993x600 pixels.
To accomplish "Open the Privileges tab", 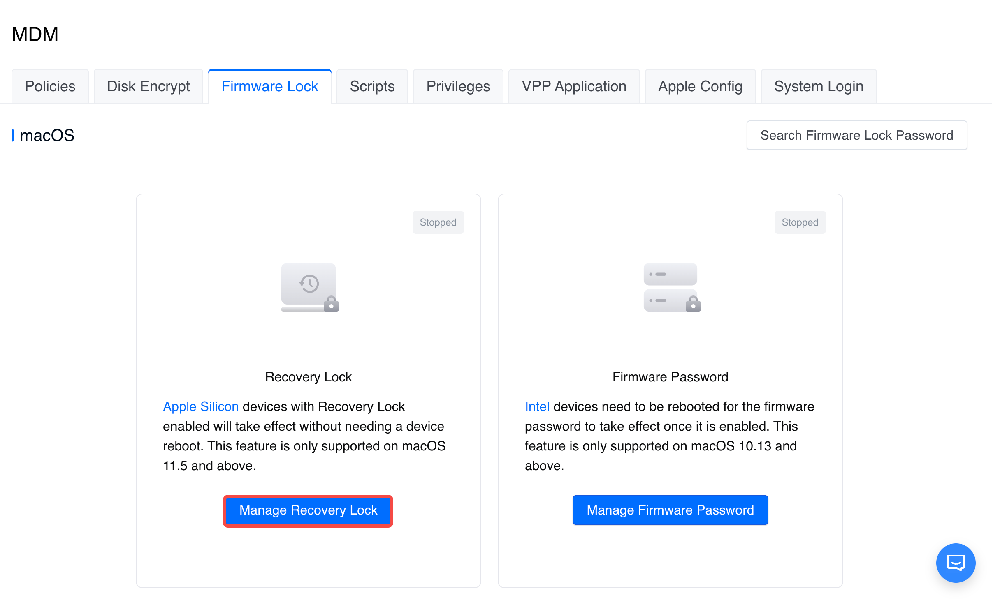I will (x=458, y=86).
